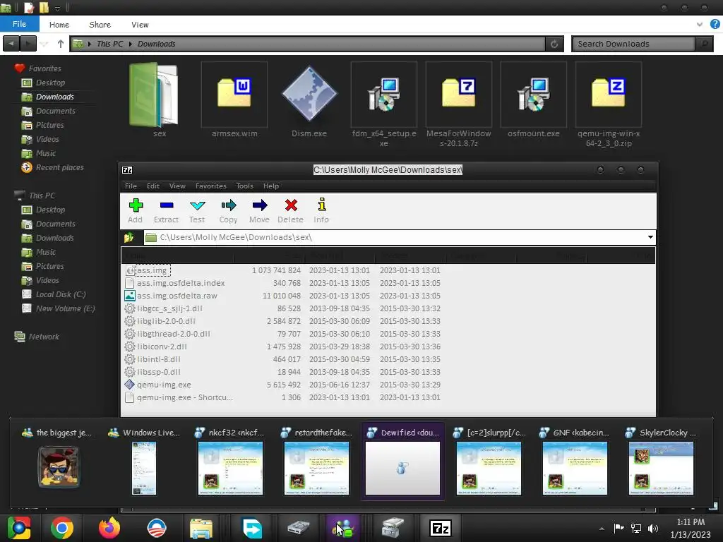723x542 pixels.
Task: Select Dism.exe in the Explorer window
Action: (x=309, y=100)
